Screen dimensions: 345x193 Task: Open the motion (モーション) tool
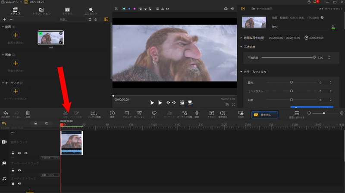pos(139,113)
